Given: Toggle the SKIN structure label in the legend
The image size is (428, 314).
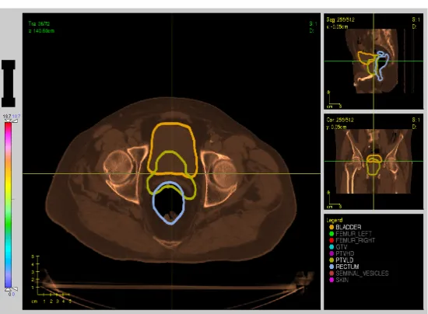Looking at the screenshot, I should point(342,280).
